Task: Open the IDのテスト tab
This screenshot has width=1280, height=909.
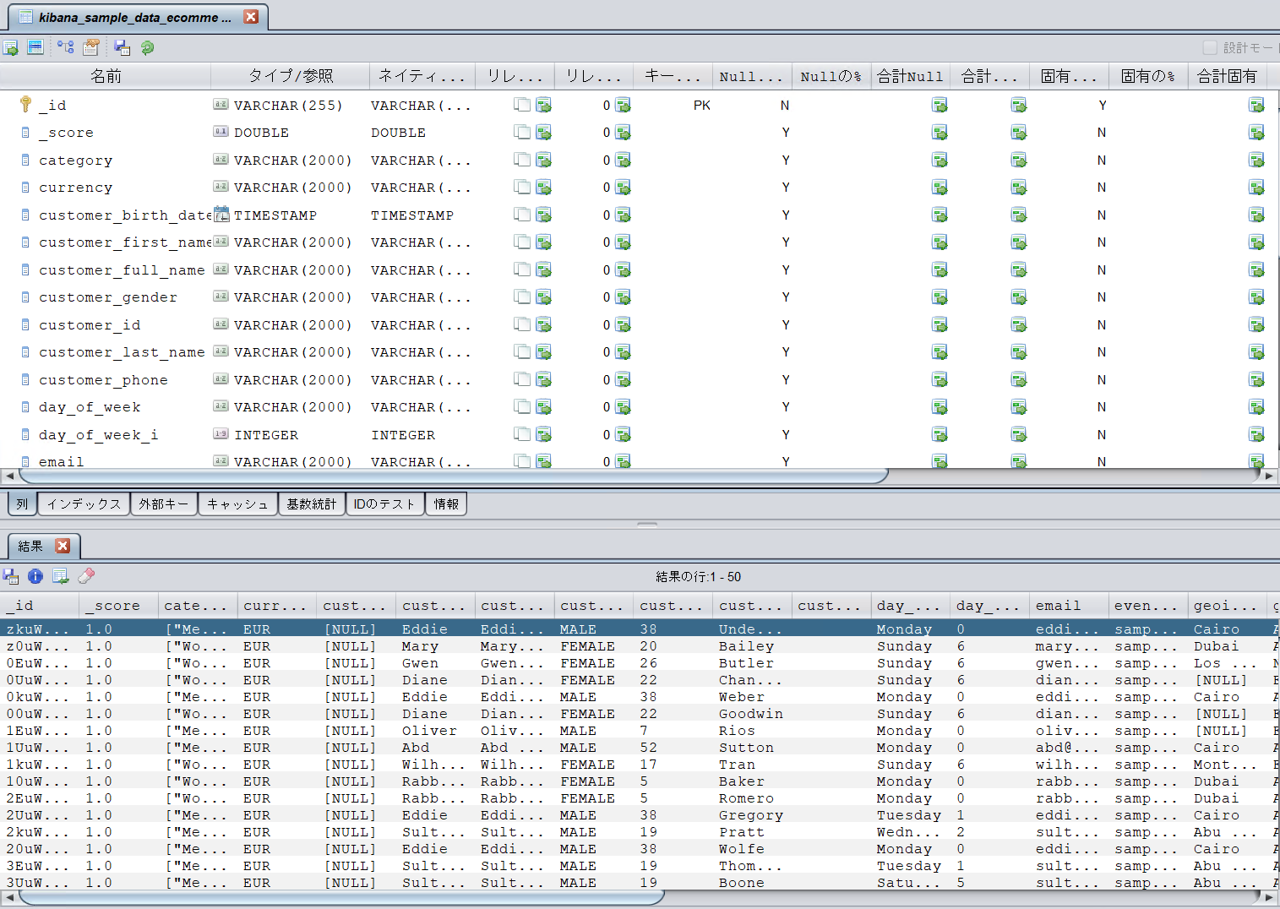Action: coord(384,504)
